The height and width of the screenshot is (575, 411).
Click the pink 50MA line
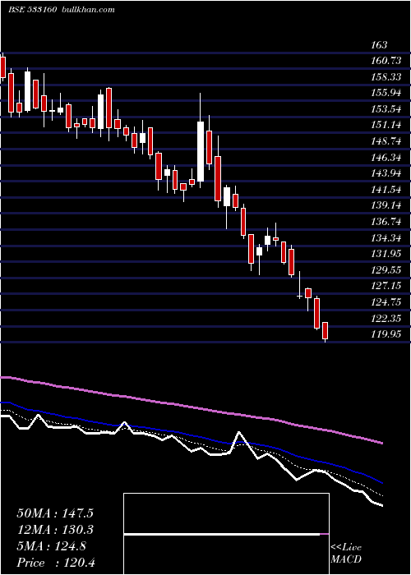point(191,407)
